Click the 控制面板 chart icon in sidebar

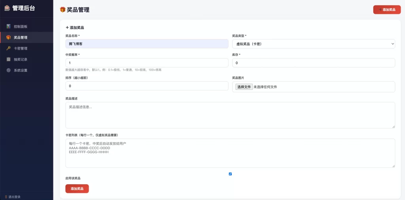point(8,26)
